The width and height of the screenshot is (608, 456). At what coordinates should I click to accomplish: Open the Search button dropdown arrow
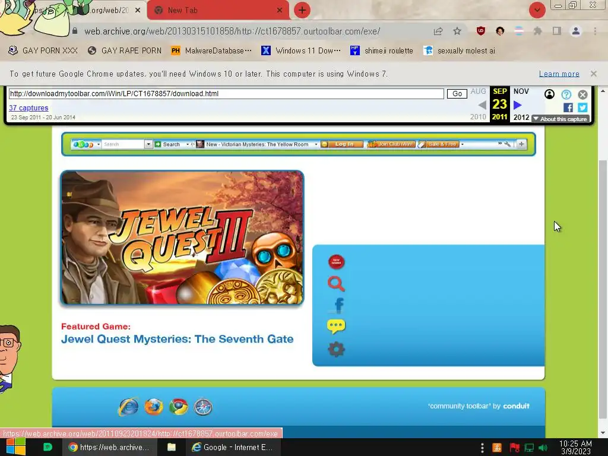pos(187,144)
